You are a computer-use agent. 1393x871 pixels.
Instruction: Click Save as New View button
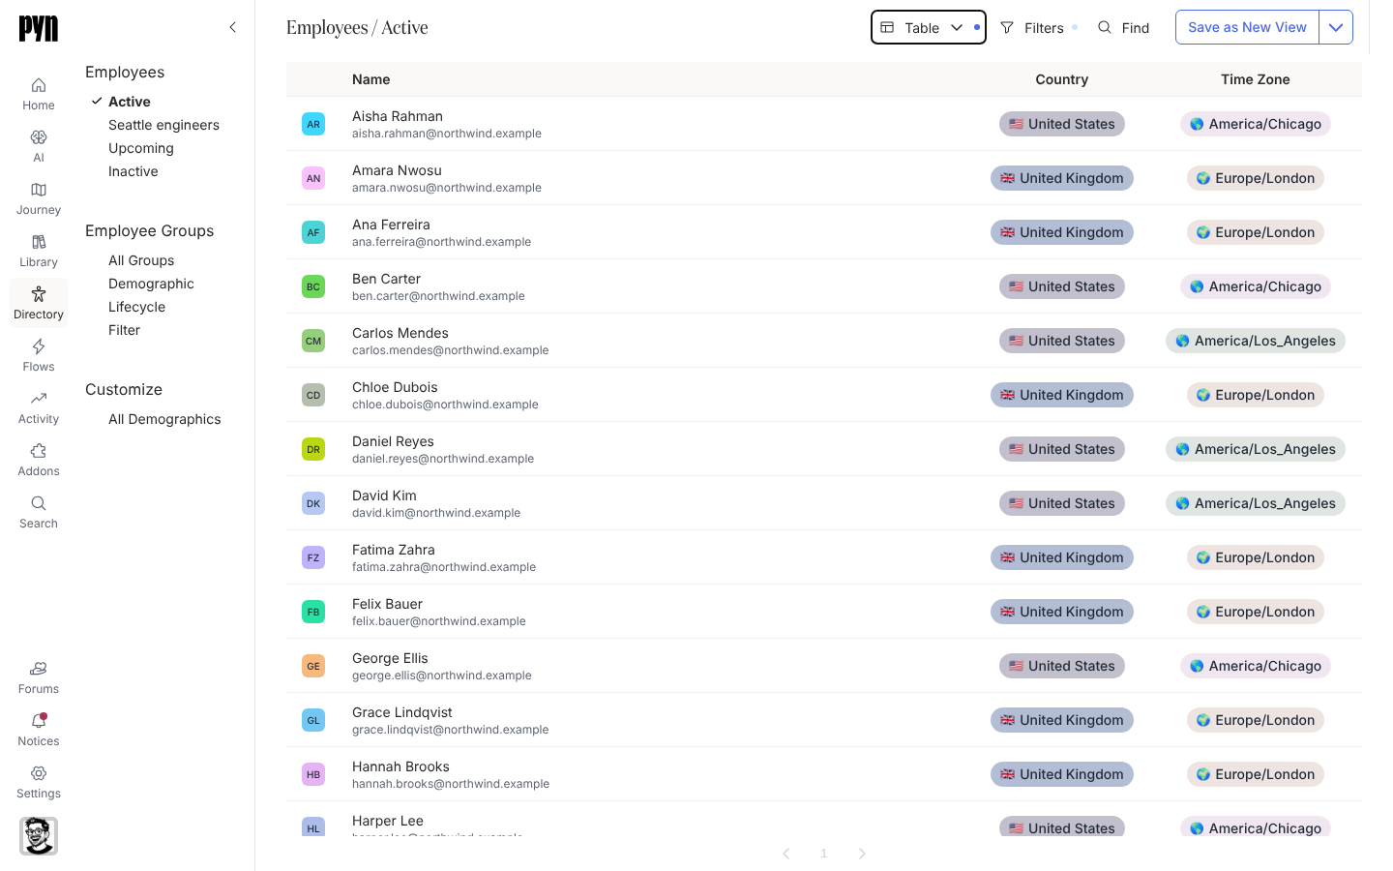point(1247,27)
